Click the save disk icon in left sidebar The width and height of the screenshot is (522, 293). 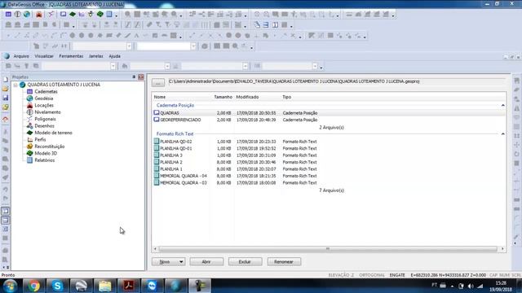click(6, 98)
